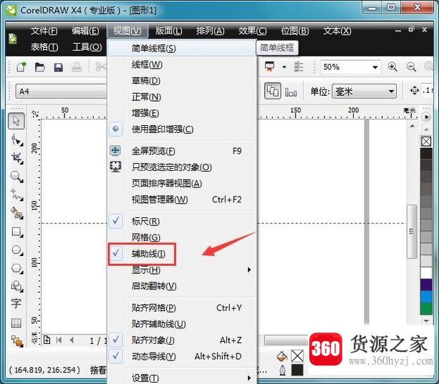Select the Smart fill tool
This screenshot has height=384, width=439.
coord(16,213)
